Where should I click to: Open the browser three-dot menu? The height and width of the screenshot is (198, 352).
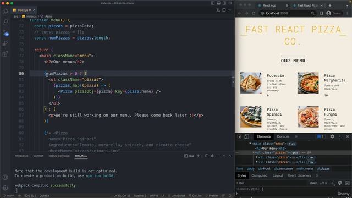point(347,13)
